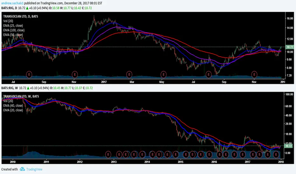
Task: Click 100.00 on weekly price axis
Action: tap(289, 94)
